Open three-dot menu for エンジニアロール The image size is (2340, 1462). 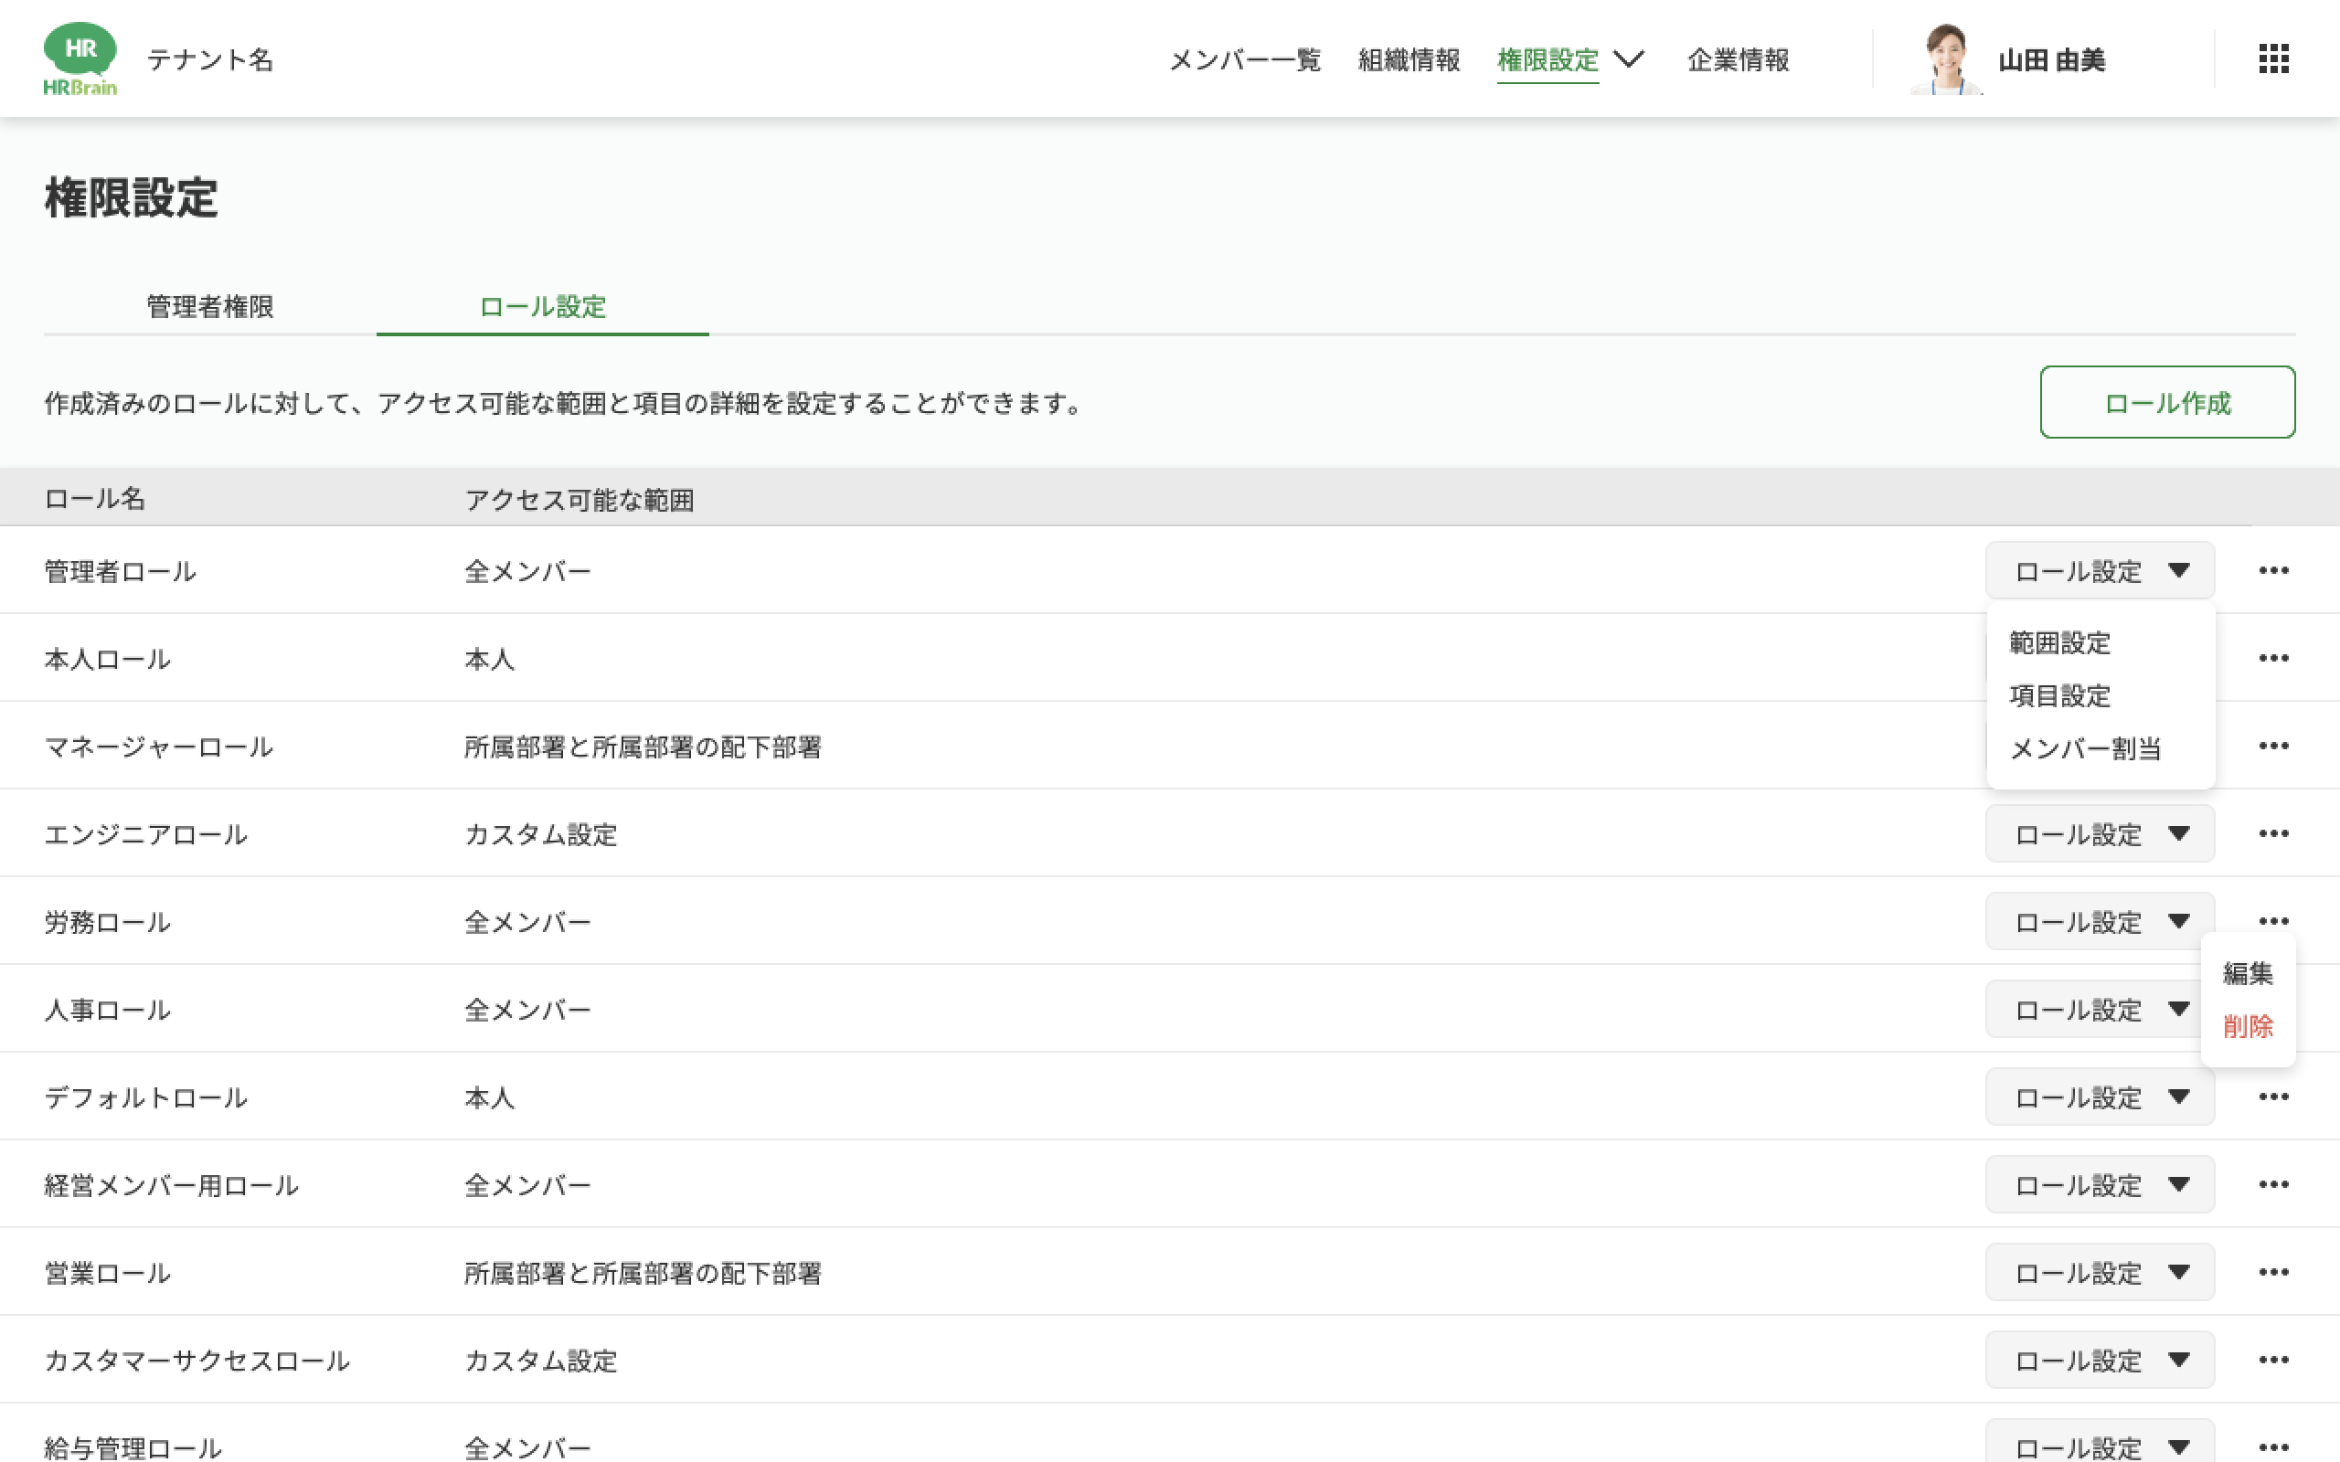click(x=2273, y=833)
